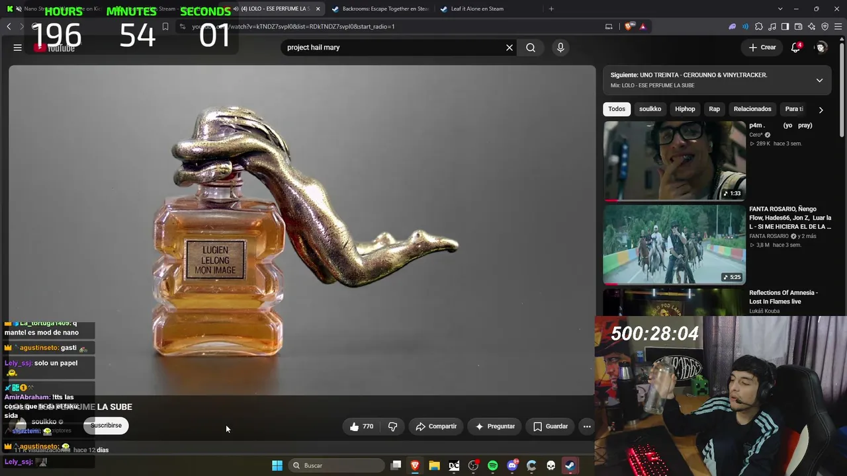Open more actions three-dot menu under video
This screenshot has width=847, height=476.
(x=587, y=426)
